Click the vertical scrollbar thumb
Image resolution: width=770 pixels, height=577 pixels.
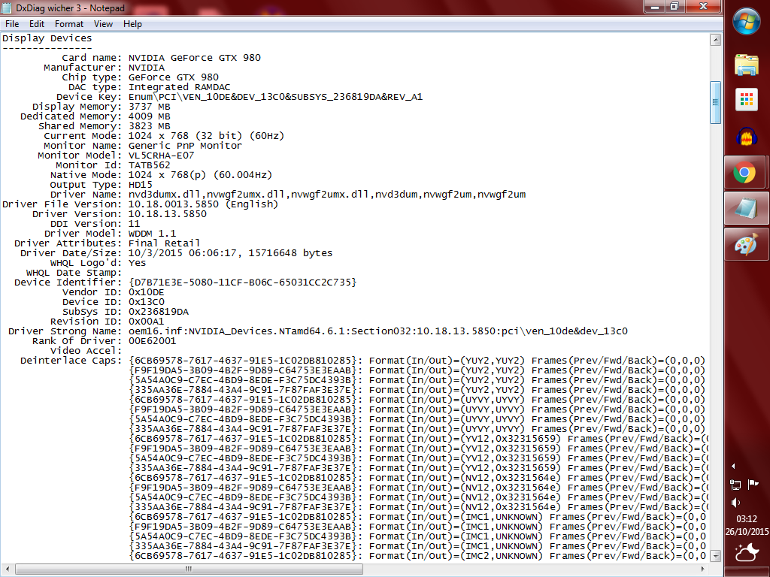tap(716, 102)
